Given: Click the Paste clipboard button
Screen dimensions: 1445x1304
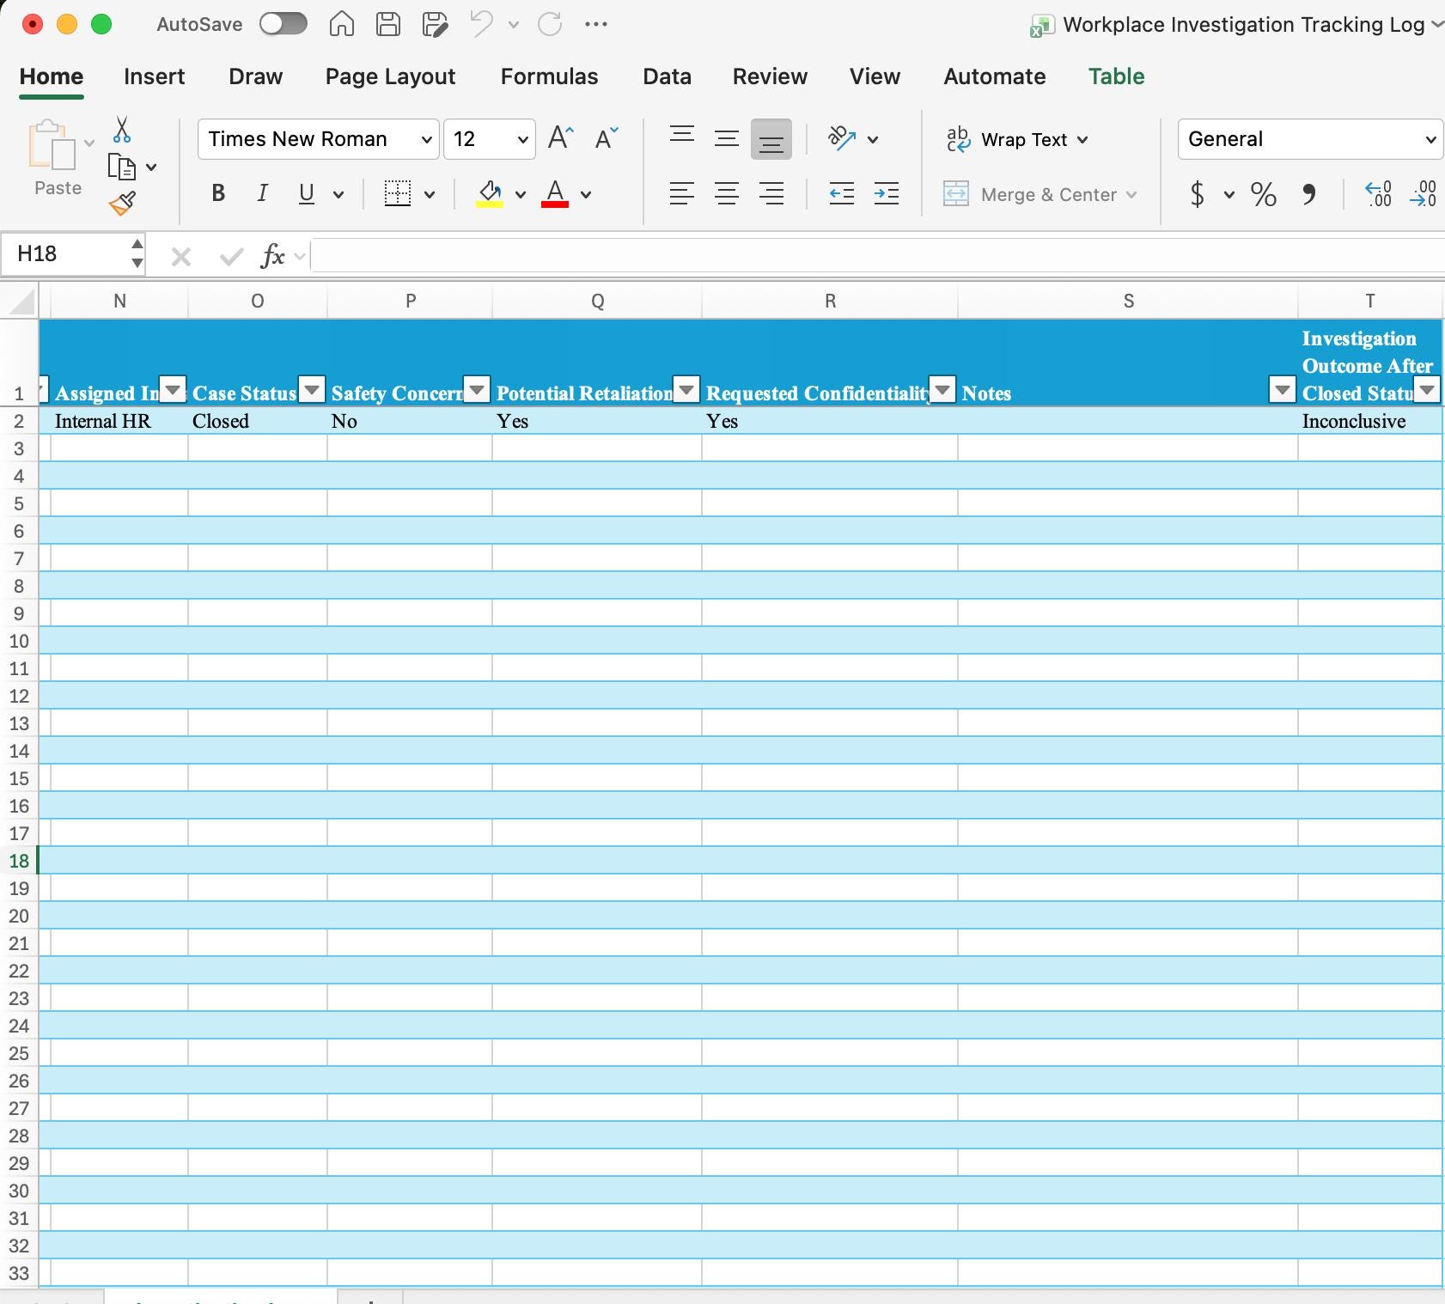Looking at the screenshot, I should (58, 159).
